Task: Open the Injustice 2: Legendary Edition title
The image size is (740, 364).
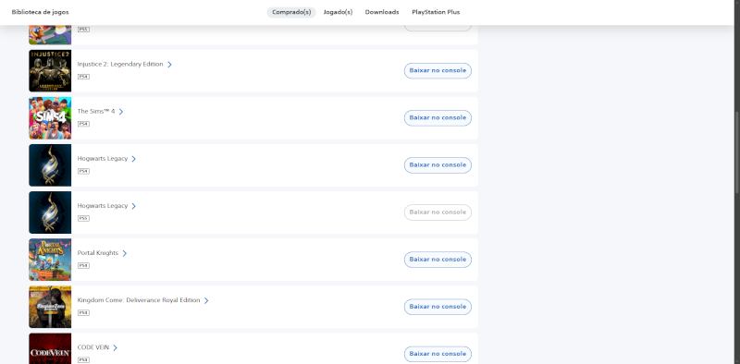Action: point(120,64)
